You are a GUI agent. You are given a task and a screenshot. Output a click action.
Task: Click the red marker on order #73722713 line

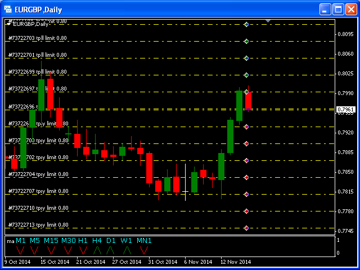(246, 228)
